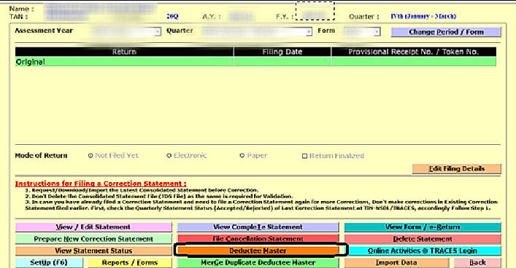Click the IVth (January - March) quarter text

[x=423, y=16]
